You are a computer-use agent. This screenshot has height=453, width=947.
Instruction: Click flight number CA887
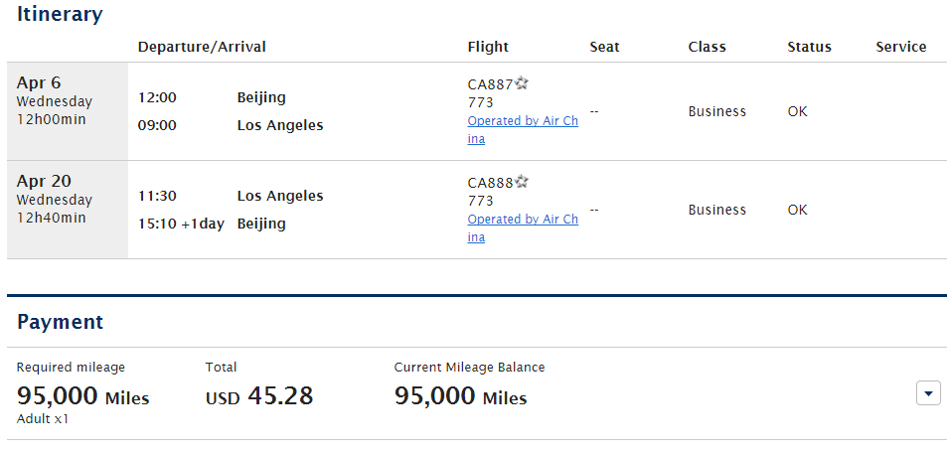point(491,84)
